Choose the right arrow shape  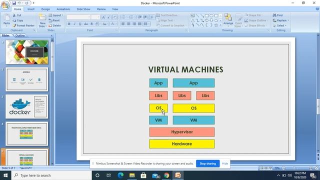(206, 20)
